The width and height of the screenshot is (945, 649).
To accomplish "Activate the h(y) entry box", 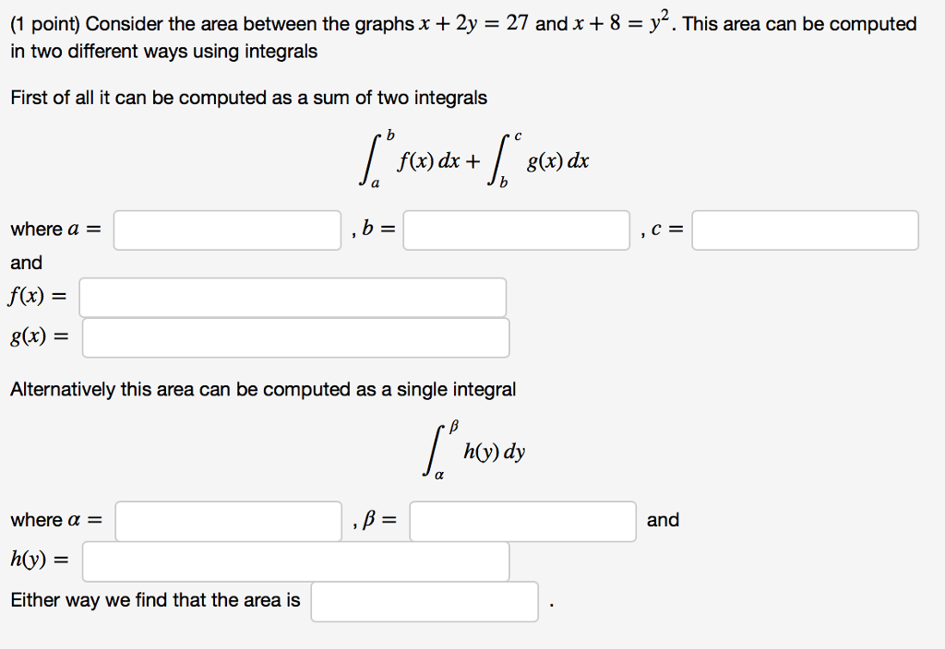I will [294, 560].
